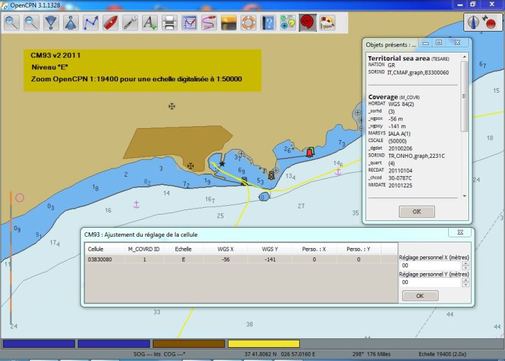Activate the create route tool
Viewport: 505px width, 361px height.
pos(90,23)
